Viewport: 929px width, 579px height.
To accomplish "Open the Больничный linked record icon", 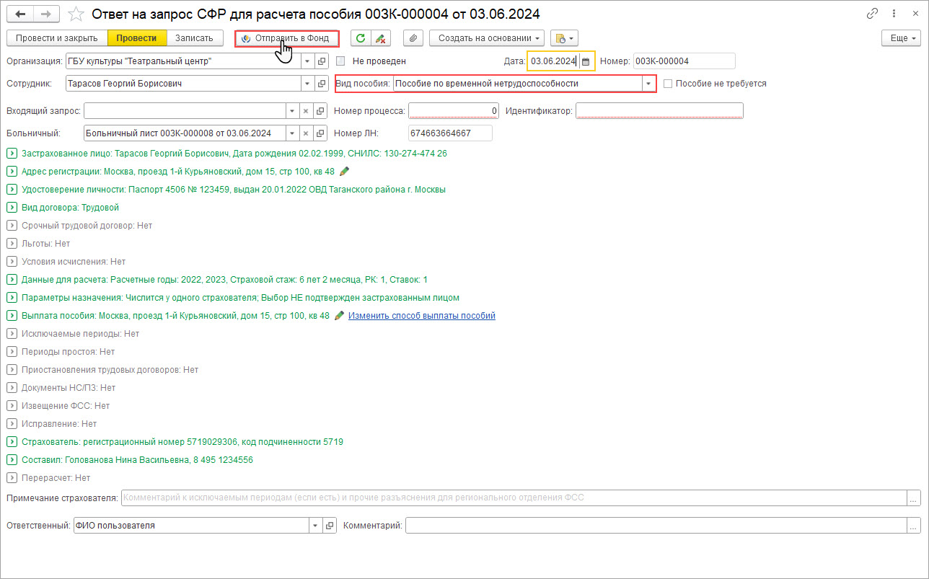I will point(321,133).
